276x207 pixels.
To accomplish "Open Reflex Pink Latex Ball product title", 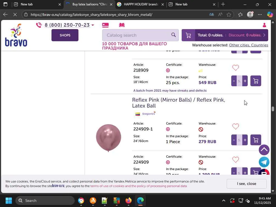I will 178,103.
